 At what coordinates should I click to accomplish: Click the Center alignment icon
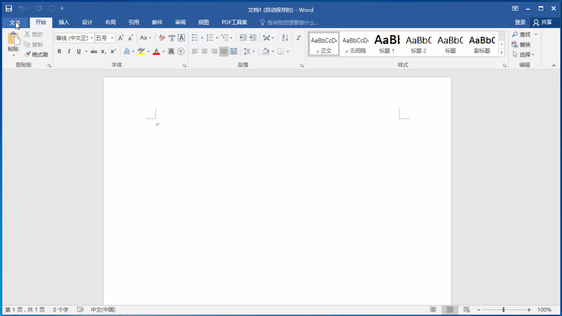(204, 51)
